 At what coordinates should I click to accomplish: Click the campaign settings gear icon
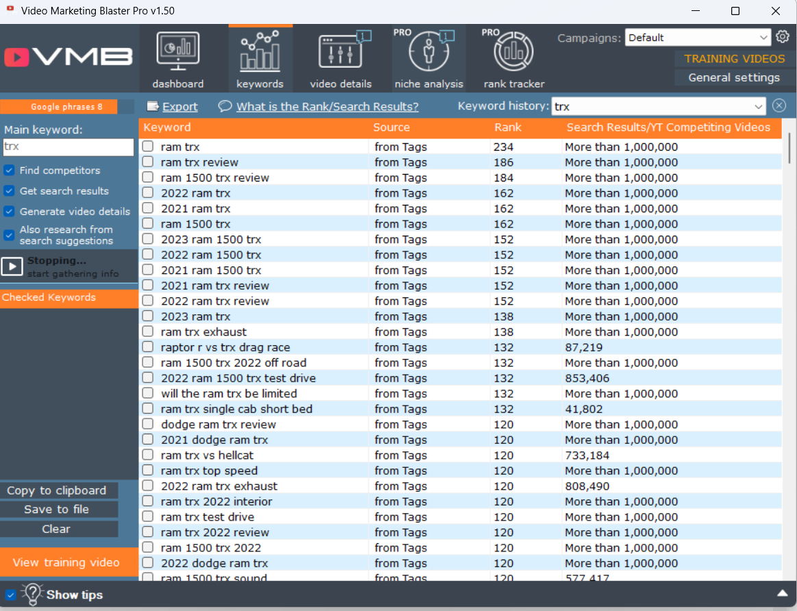click(x=783, y=37)
